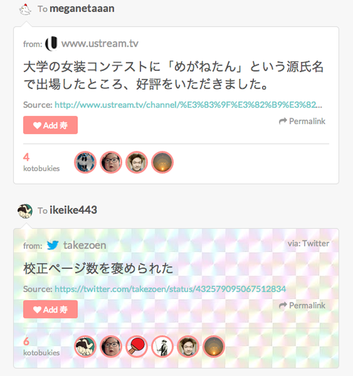Open the meganetaaan profile name
353x376 pixels.
click(x=82, y=9)
